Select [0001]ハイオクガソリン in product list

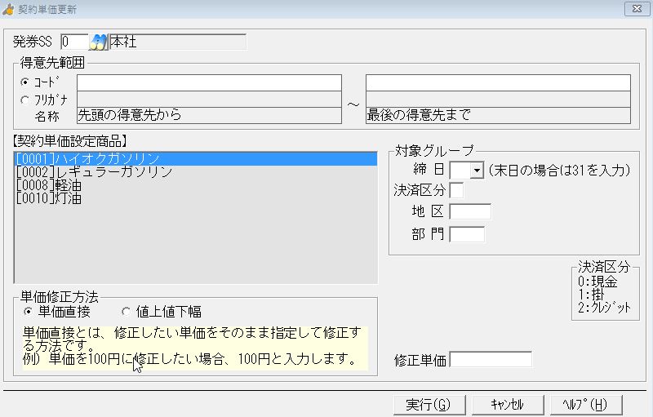tap(87, 159)
